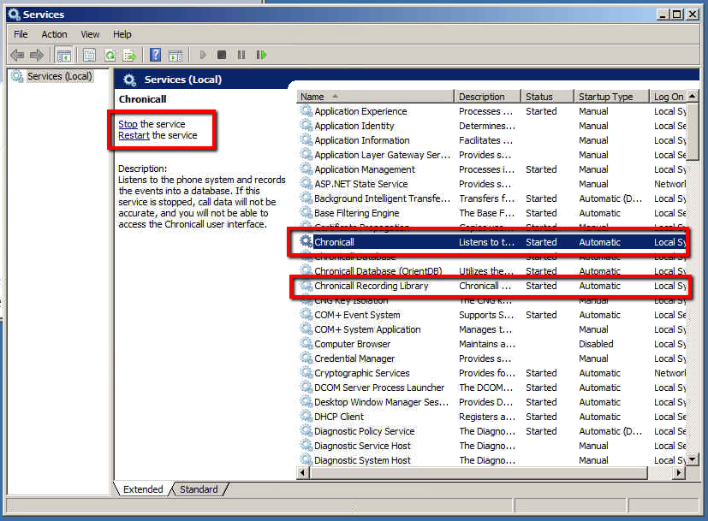Open the File menu

tap(21, 34)
